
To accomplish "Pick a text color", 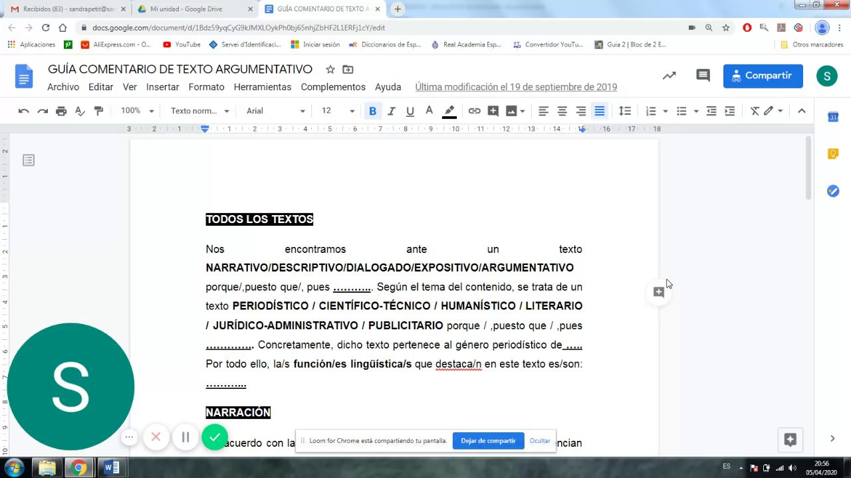I will click(x=429, y=111).
